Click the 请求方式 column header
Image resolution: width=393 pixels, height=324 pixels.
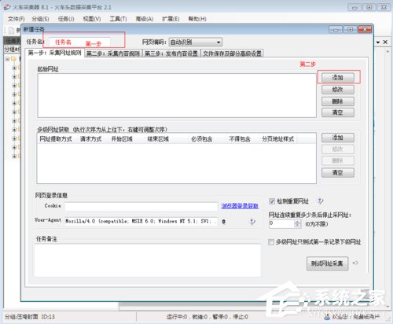(x=90, y=139)
